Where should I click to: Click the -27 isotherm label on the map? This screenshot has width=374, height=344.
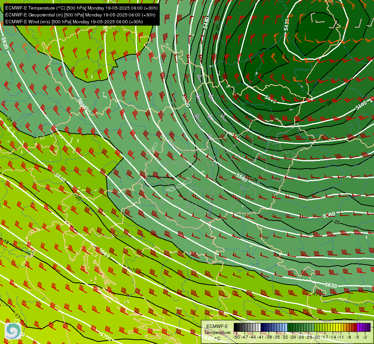pyautogui.click(x=218, y=27)
